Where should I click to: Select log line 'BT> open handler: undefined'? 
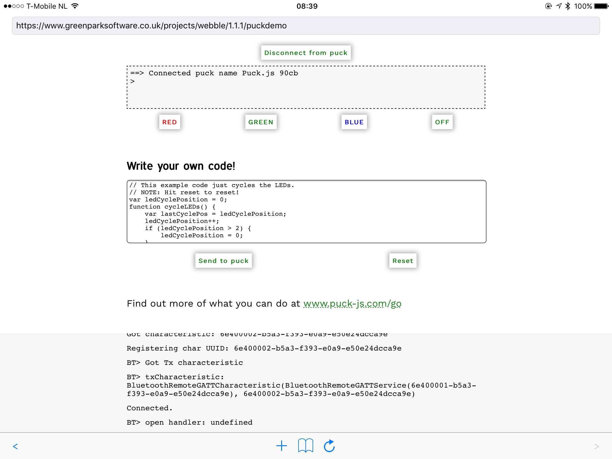pos(189,423)
